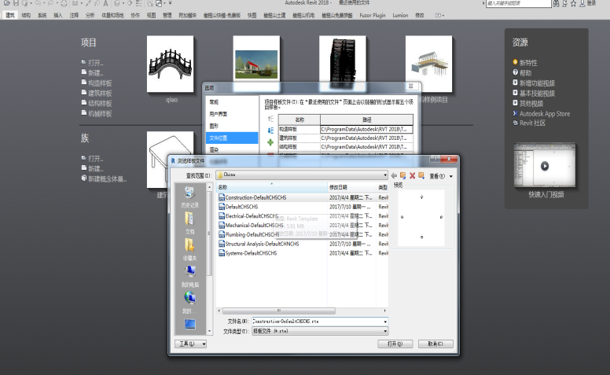Image resolution: width=610 pixels, height=375 pixels.
Task: Open the network places globe icon
Action: click(x=190, y=303)
